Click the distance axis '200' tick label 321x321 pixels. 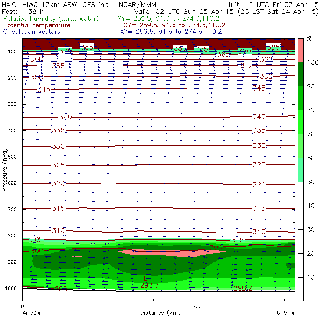(197, 306)
